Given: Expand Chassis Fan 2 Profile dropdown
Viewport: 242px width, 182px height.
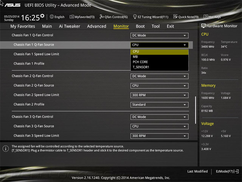Looking at the screenshot, I should pos(160,105).
